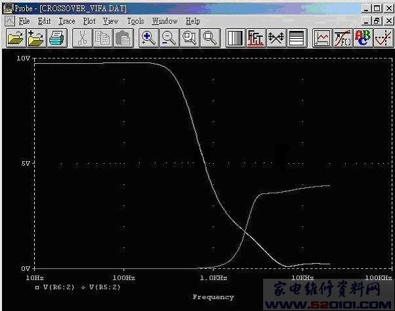This screenshot has height=311, width=395.
Task: Click the Probe application icon in title bar
Action: tap(8, 9)
